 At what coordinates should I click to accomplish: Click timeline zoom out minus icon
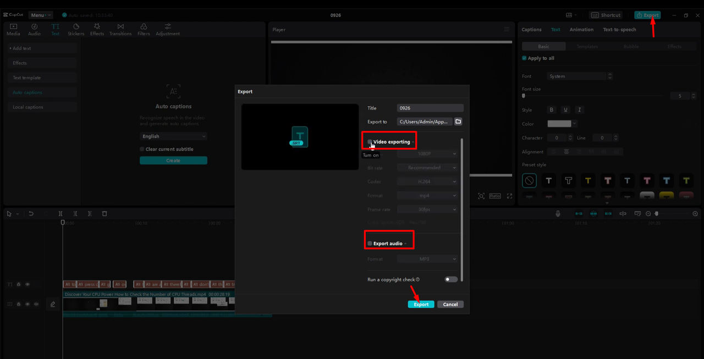(x=648, y=213)
